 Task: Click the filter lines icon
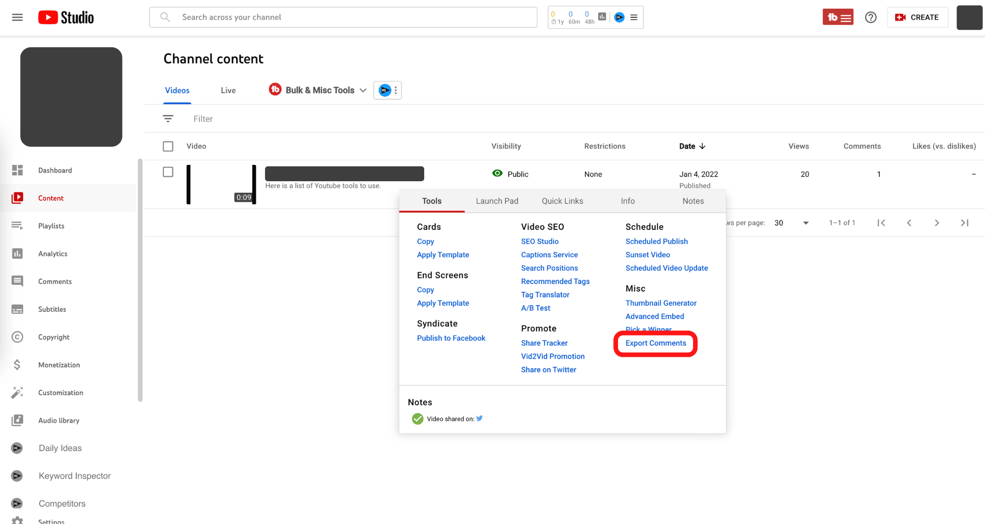pyautogui.click(x=168, y=119)
